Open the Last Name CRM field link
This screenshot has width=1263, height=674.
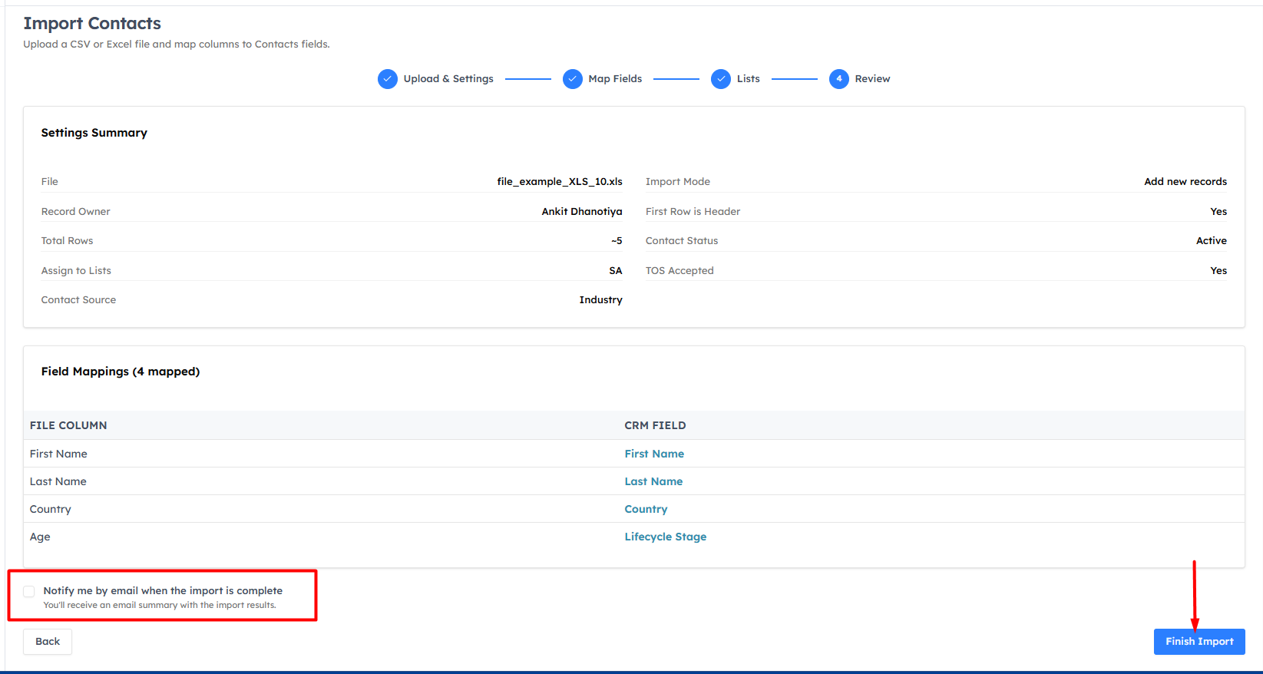pyautogui.click(x=653, y=481)
